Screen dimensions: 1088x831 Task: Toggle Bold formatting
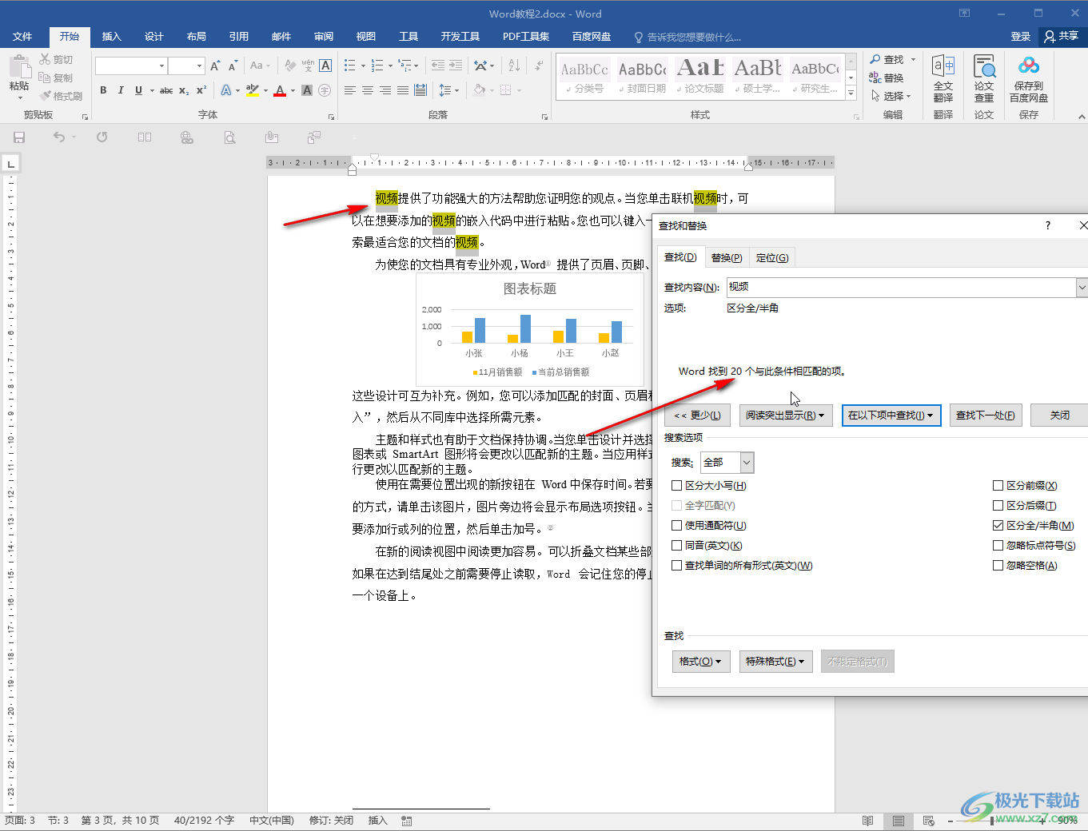(103, 90)
